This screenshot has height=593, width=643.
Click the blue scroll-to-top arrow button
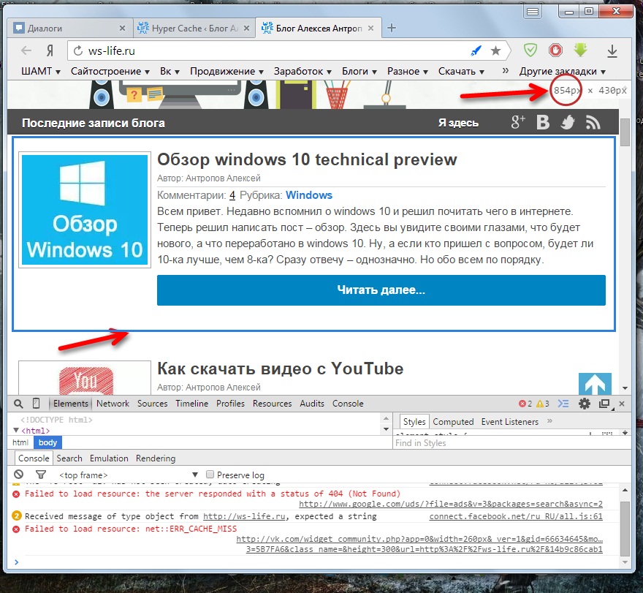[595, 384]
